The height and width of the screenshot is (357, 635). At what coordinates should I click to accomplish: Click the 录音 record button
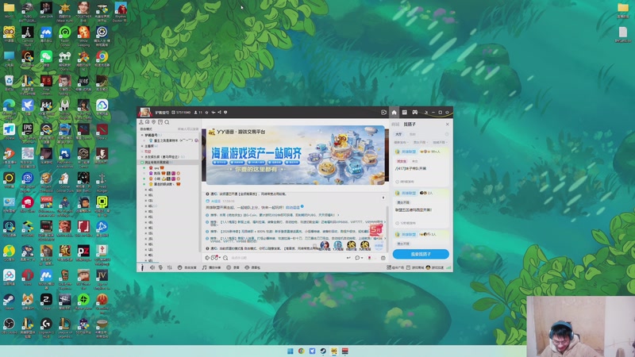coord(233,267)
